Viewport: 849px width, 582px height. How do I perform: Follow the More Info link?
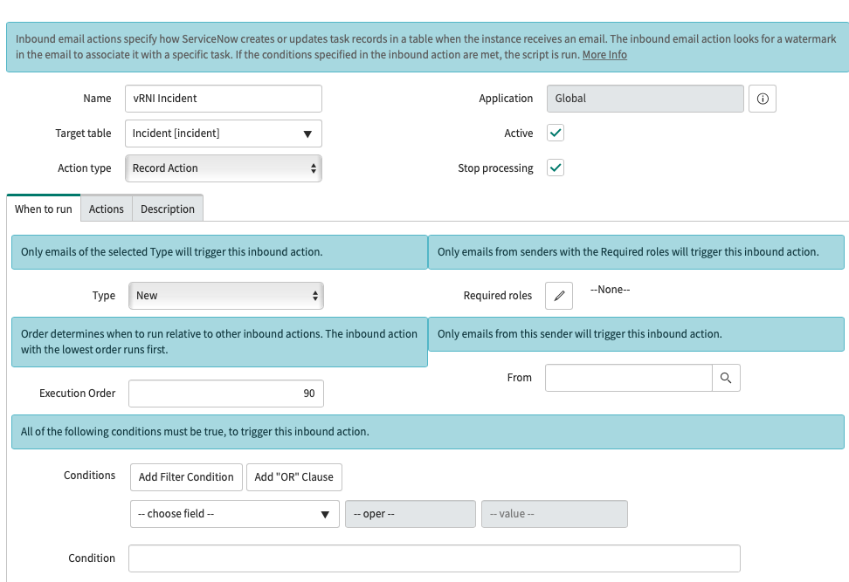tap(604, 55)
